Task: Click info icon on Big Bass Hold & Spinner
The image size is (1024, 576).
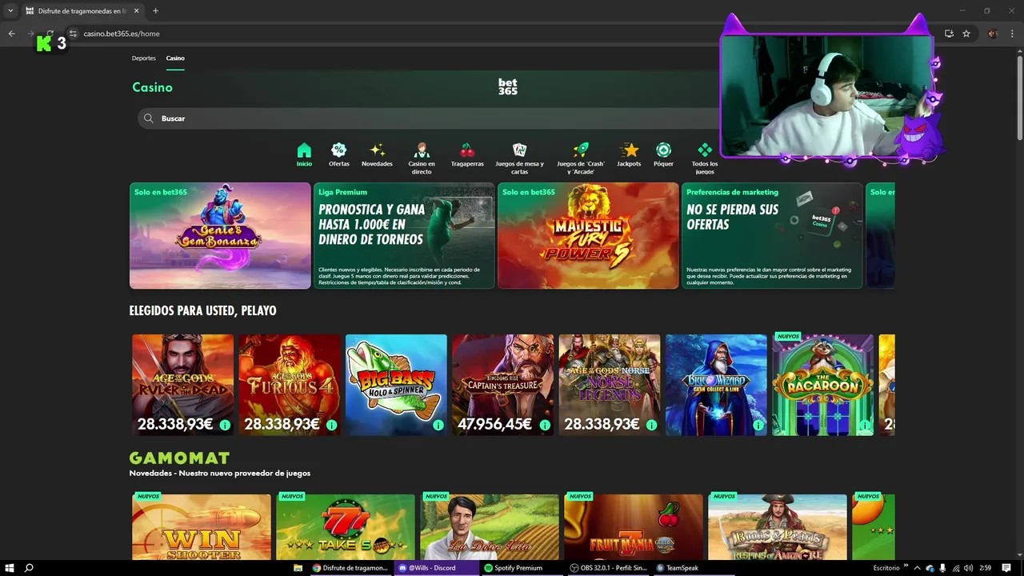Action: point(438,425)
